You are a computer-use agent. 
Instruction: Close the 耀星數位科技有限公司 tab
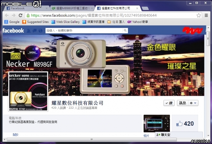[x=137, y=8]
